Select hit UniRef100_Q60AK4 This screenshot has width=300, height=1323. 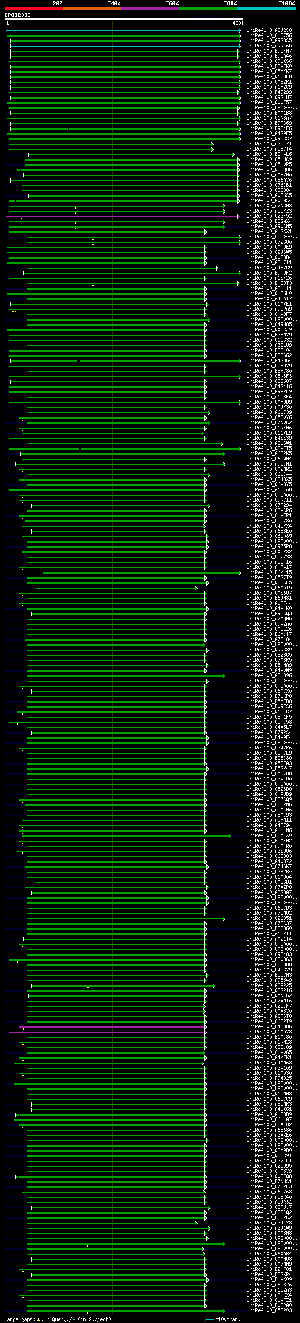(x=269, y=1254)
